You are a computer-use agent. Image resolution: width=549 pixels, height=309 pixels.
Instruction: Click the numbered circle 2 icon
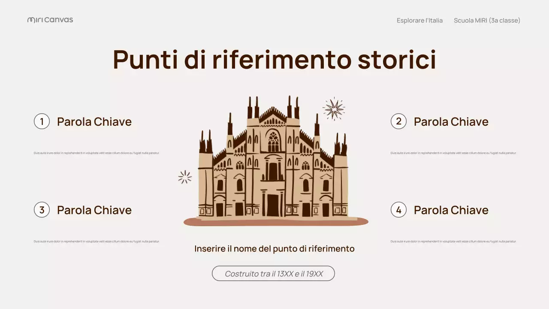click(398, 121)
